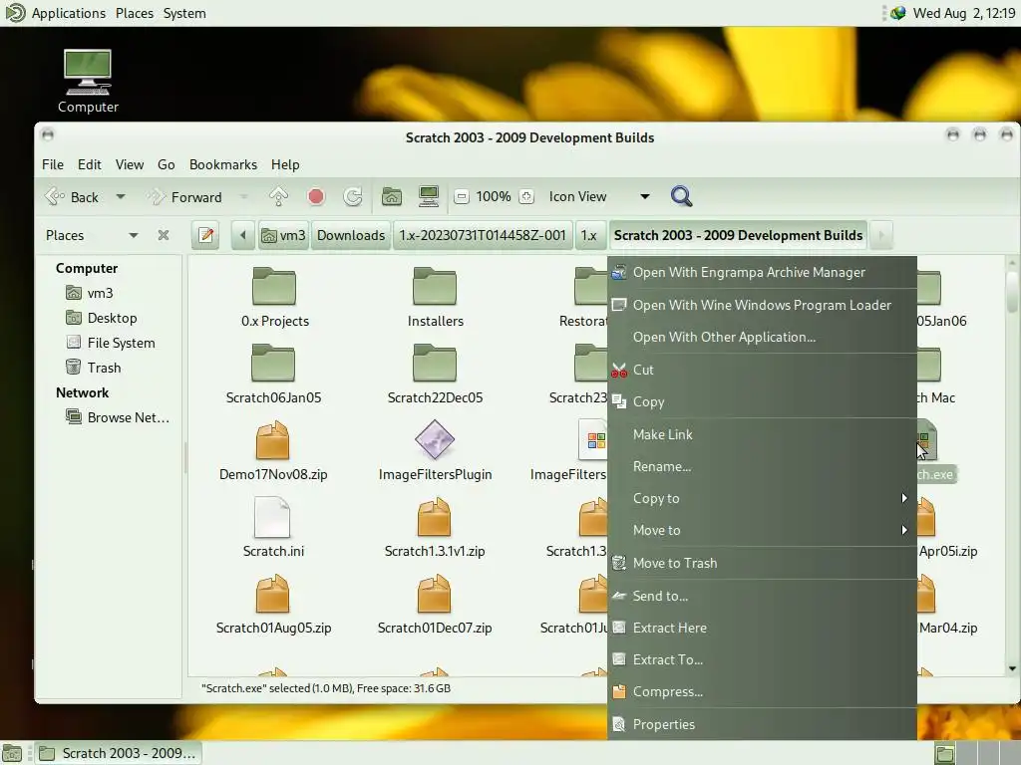This screenshot has width=1021, height=765.
Task: Open the Go menu
Action: pyautogui.click(x=167, y=164)
